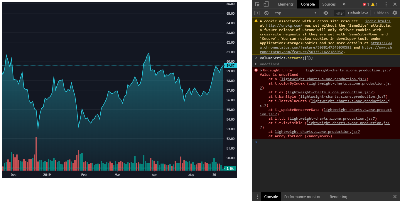The width and height of the screenshot is (400, 201).
Task: Click inside the console prompt input
Action: [293, 142]
